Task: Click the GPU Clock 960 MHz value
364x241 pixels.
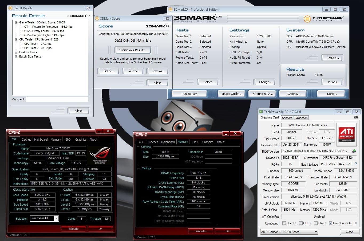Action: [289, 203]
